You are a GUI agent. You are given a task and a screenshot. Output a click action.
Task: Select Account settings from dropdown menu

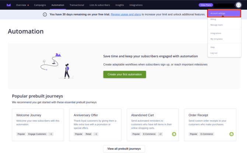218,13
